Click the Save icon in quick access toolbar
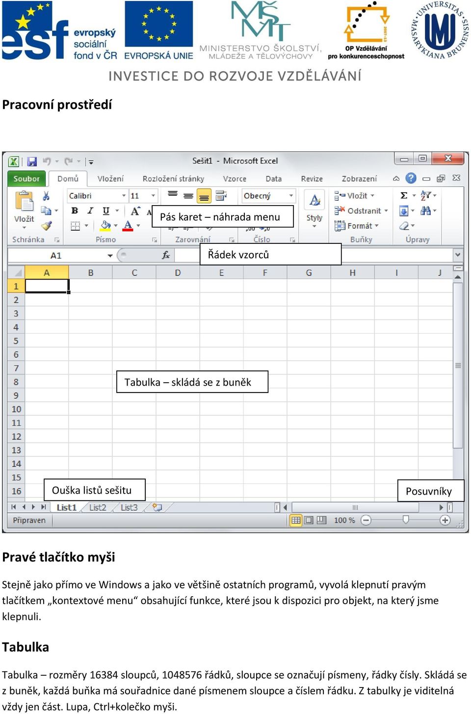The image size is (471, 714). click(x=32, y=161)
